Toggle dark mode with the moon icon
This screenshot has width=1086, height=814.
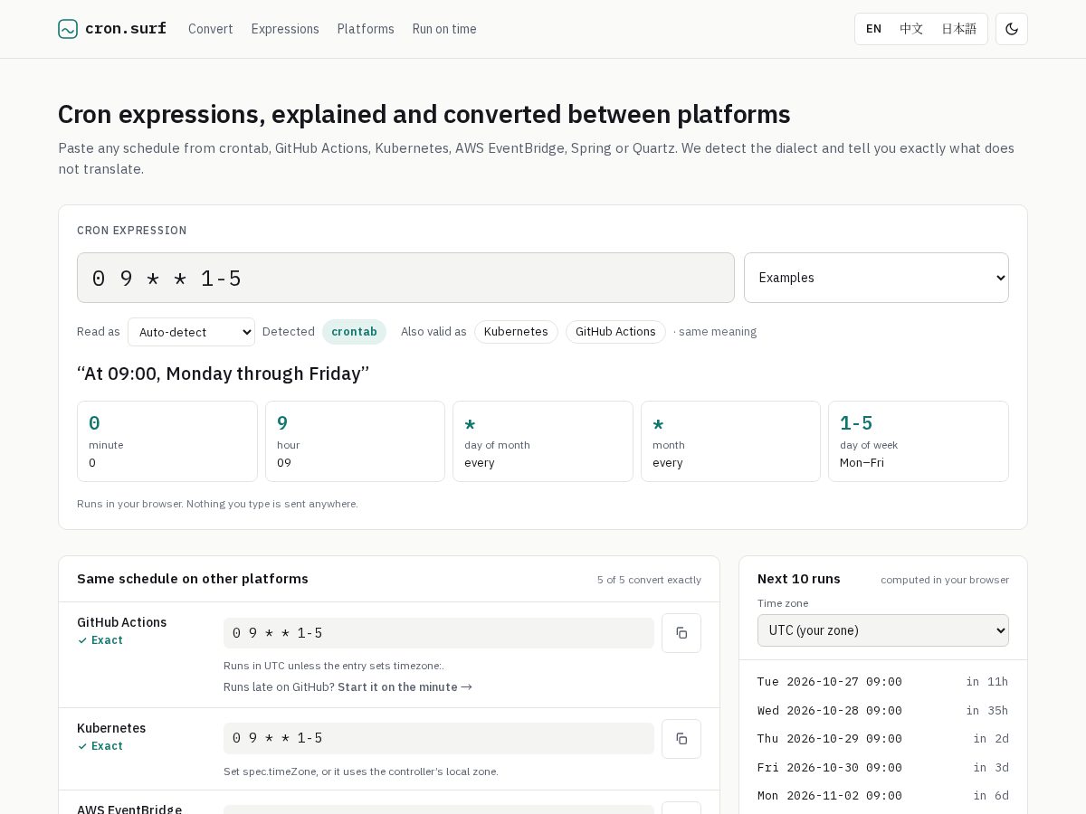[x=1012, y=29]
